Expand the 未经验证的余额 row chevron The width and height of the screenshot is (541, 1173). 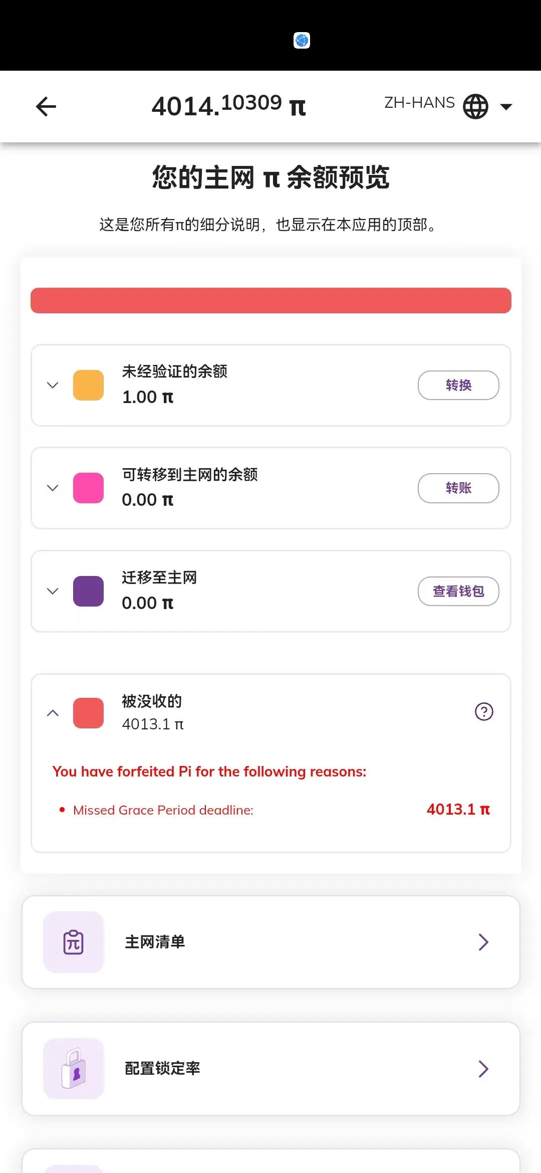point(53,385)
